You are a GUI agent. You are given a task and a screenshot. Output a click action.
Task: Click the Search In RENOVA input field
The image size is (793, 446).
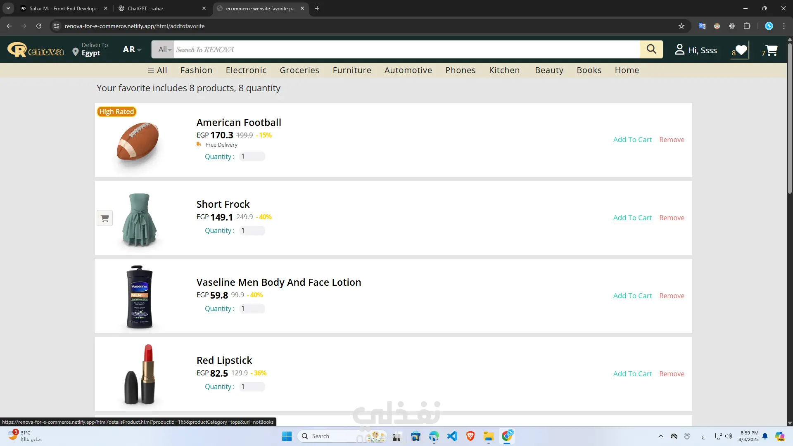coord(406,50)
